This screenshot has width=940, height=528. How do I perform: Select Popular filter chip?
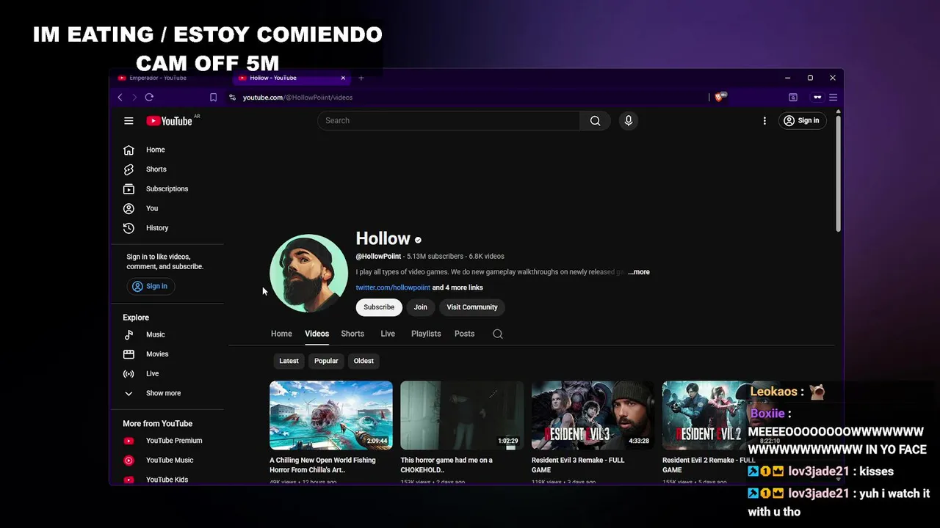click(326, 361)
